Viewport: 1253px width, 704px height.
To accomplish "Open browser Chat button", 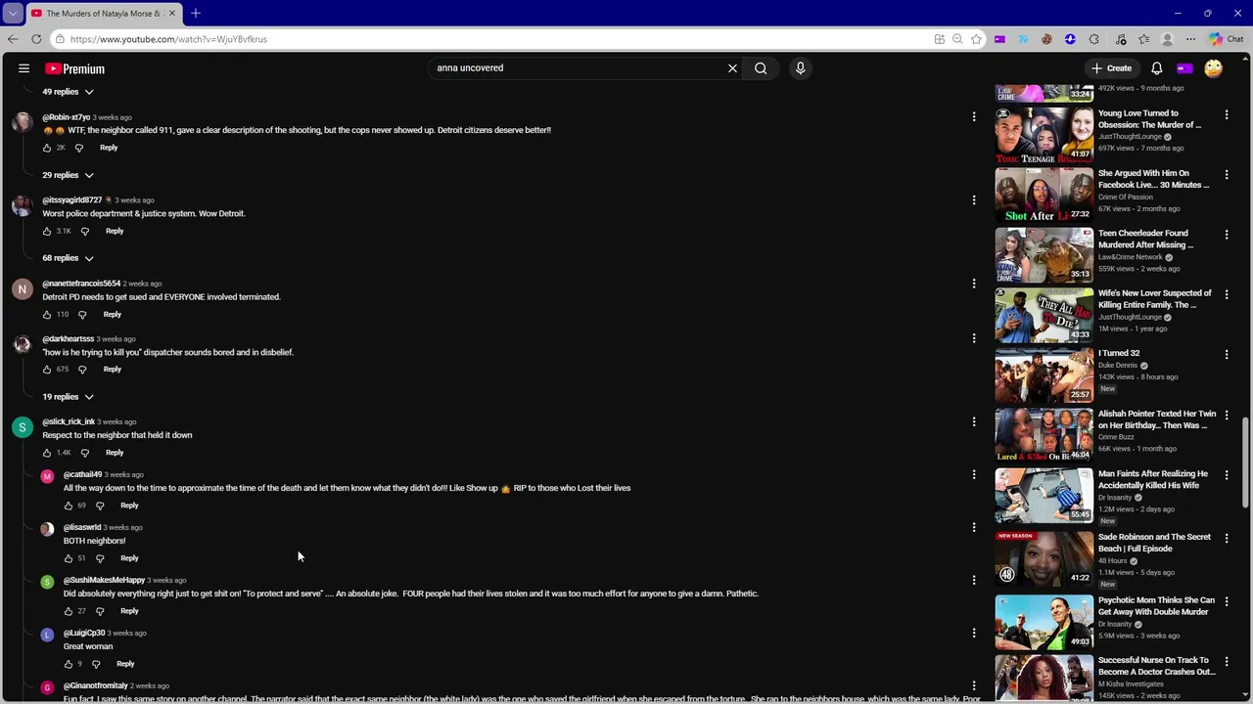I will point(1226,39).
